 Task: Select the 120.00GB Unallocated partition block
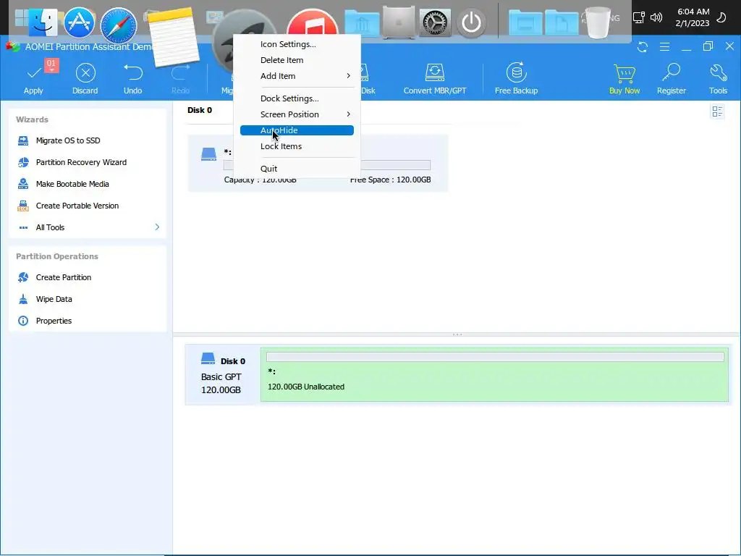coord(494,374)
